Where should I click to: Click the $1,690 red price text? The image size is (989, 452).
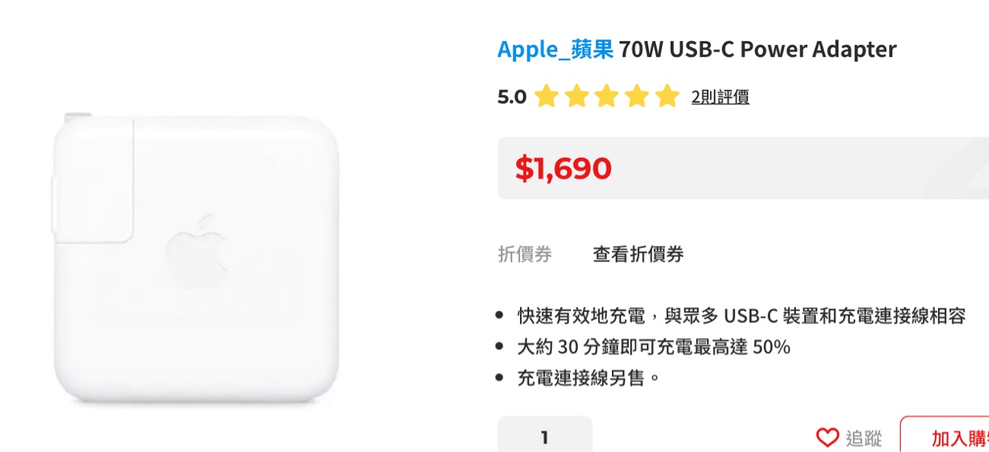tap(563, 168)
